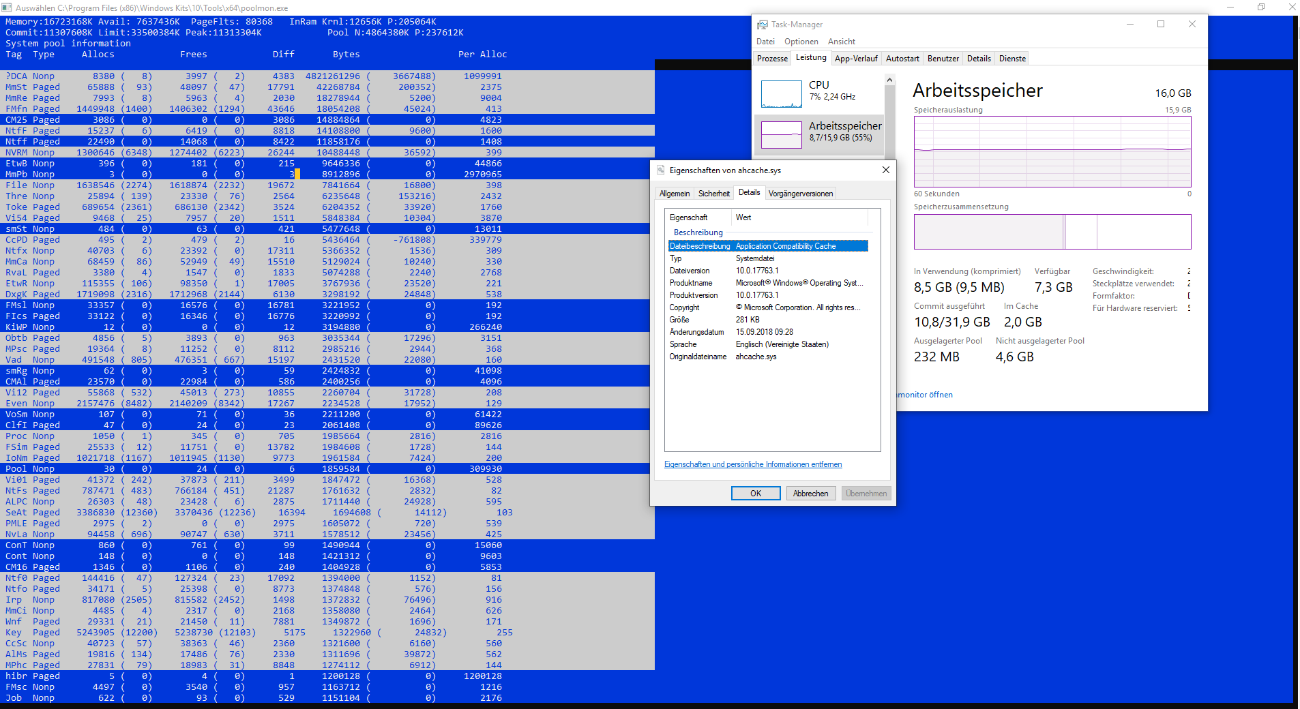
Task: Click the DxgK tag in poolmon
Action: click(x=16, y=295)
